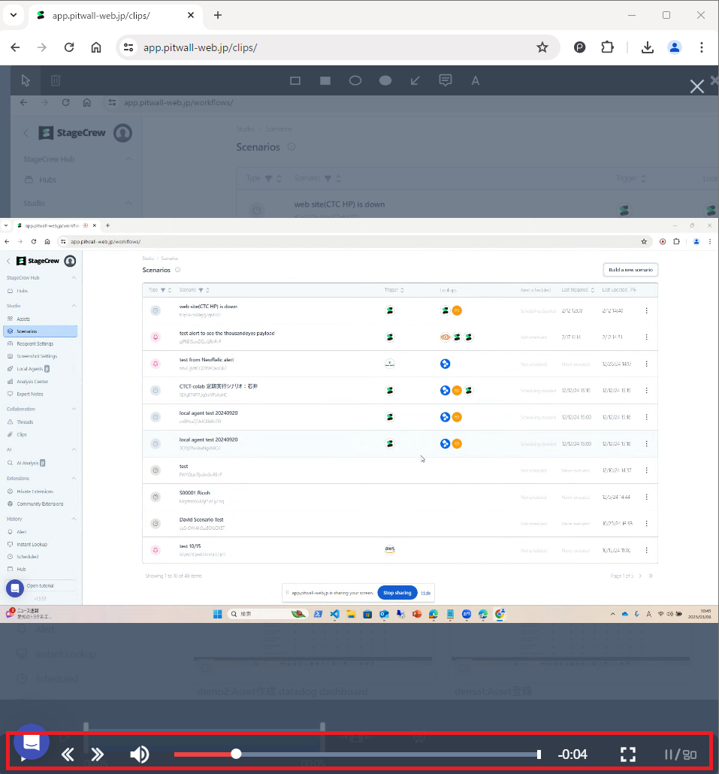Select the text 'A' annotation tool
719x774 pixels.
tap(475, 80)
